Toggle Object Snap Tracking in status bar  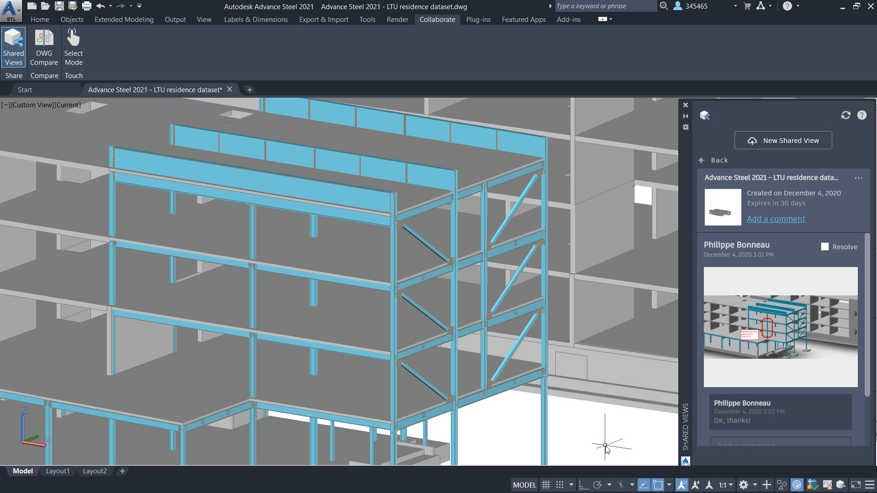(644, 485)
